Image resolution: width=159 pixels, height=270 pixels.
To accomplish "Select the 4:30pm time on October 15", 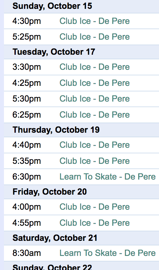I will click(x=27, y=21).
